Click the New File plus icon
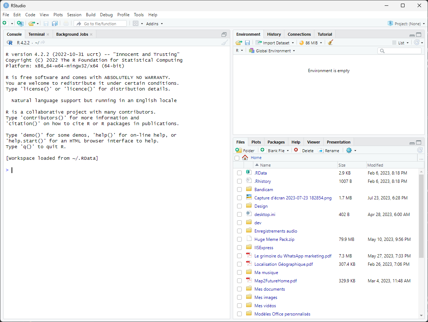 (5, 23)
